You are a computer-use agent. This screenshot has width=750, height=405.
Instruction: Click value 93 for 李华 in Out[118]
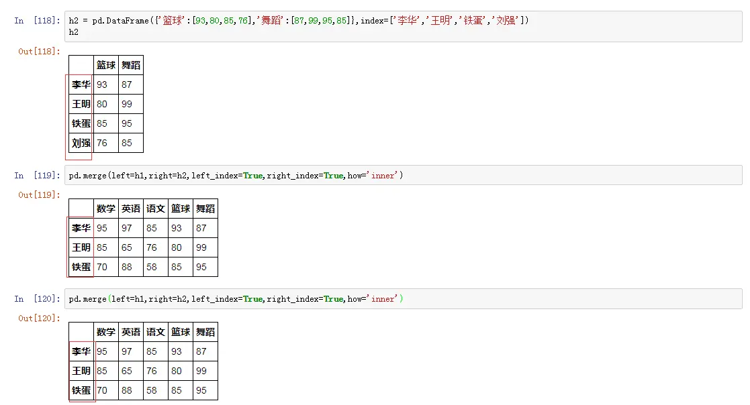point(105,84)
